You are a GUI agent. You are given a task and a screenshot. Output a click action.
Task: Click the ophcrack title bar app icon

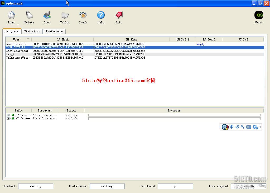coord(3,3)
